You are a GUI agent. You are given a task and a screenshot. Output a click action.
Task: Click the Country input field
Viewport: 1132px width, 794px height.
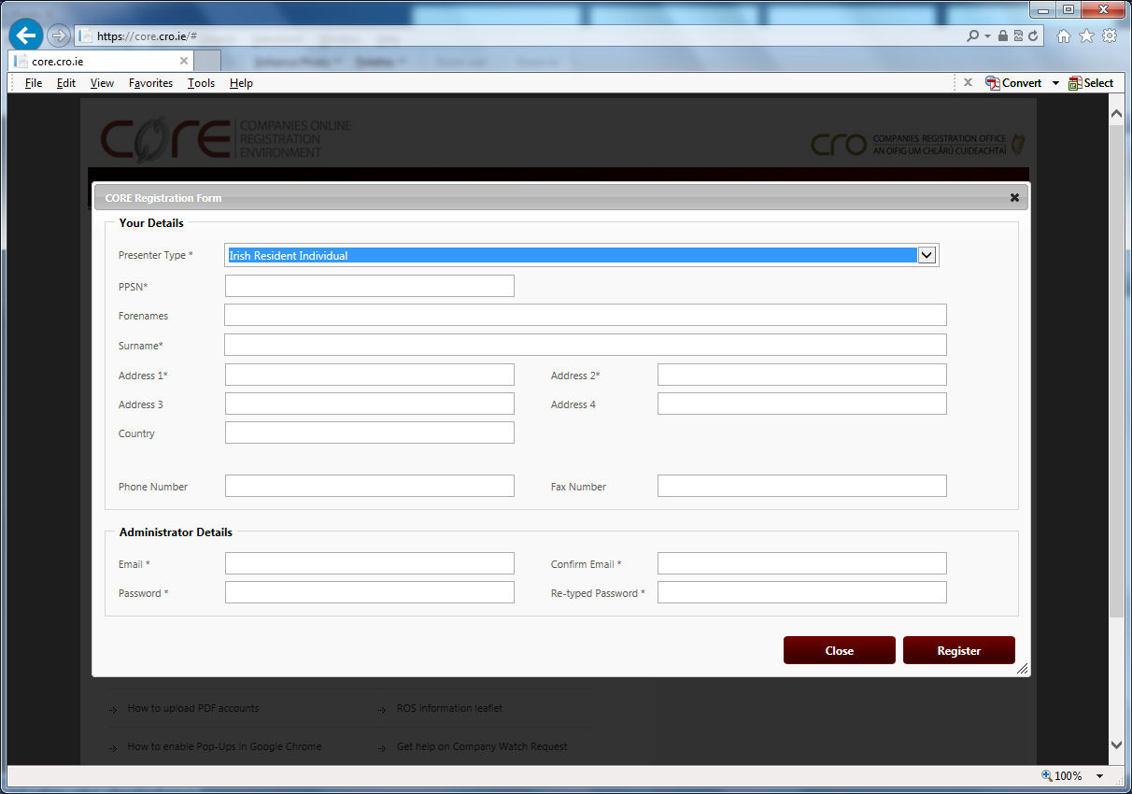coord(370,432)
